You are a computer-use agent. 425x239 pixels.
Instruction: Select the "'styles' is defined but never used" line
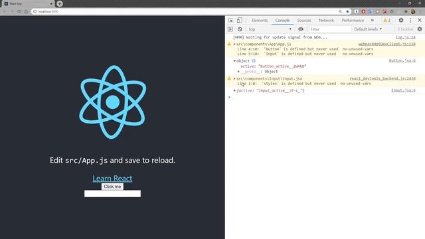coord(304,84)
